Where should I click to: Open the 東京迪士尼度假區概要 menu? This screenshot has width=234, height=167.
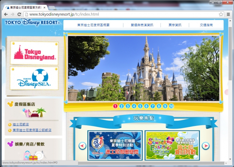(93, 25)
